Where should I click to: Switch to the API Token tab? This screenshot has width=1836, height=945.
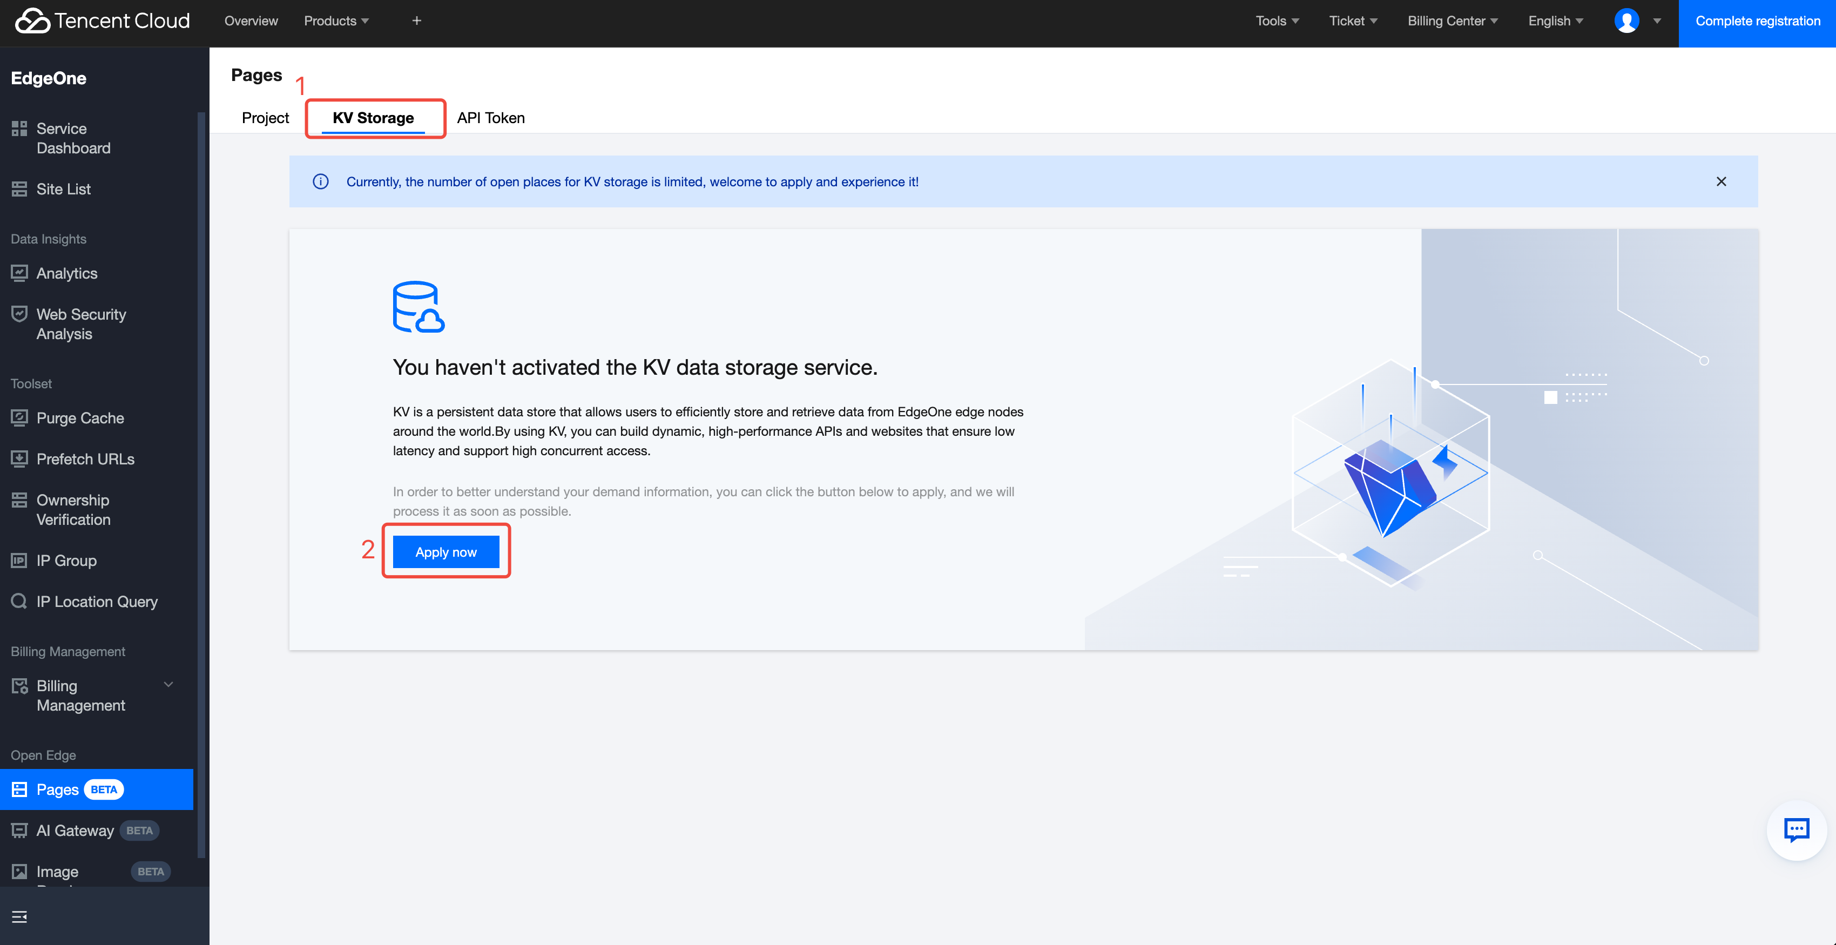pos(491,118)
